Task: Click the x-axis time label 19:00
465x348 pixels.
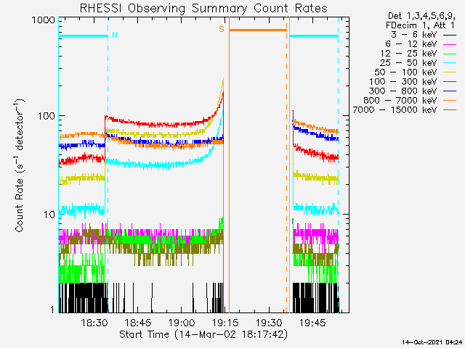Action: click(x=182, y=323)
